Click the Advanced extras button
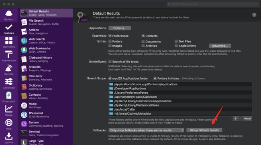This screenshot has height=145, width=261. click(220, 46)
